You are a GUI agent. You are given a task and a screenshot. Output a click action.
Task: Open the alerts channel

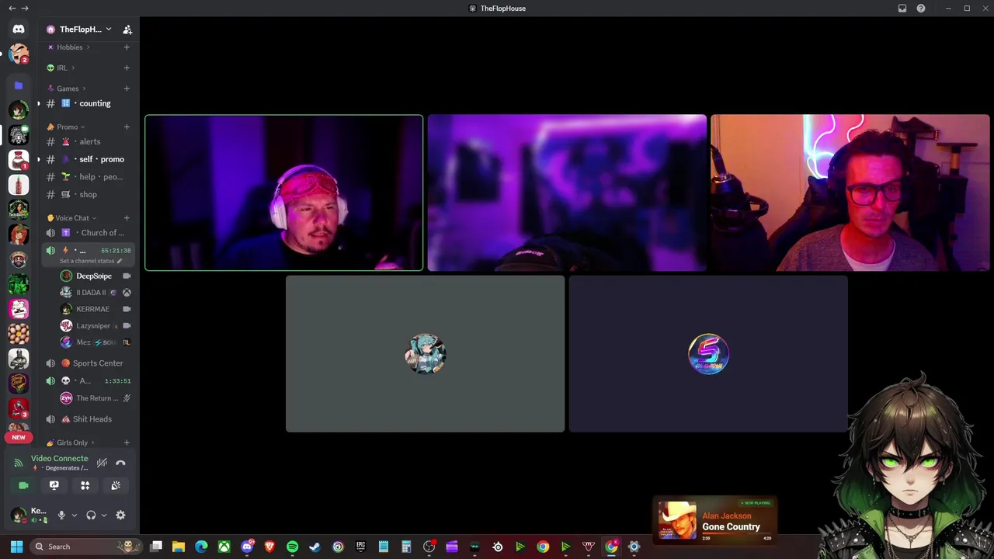point(88,141)
